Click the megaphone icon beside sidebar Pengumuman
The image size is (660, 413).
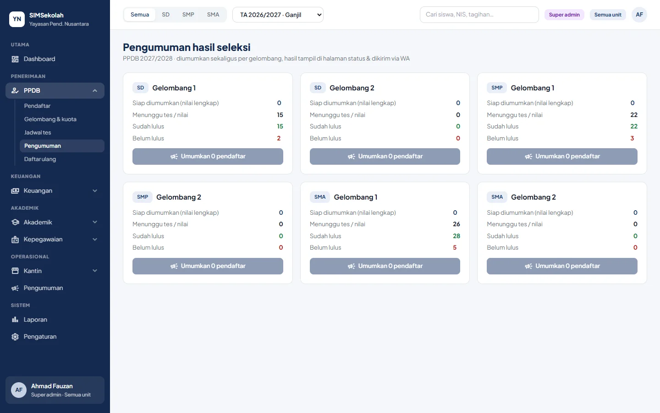point(15,288)
